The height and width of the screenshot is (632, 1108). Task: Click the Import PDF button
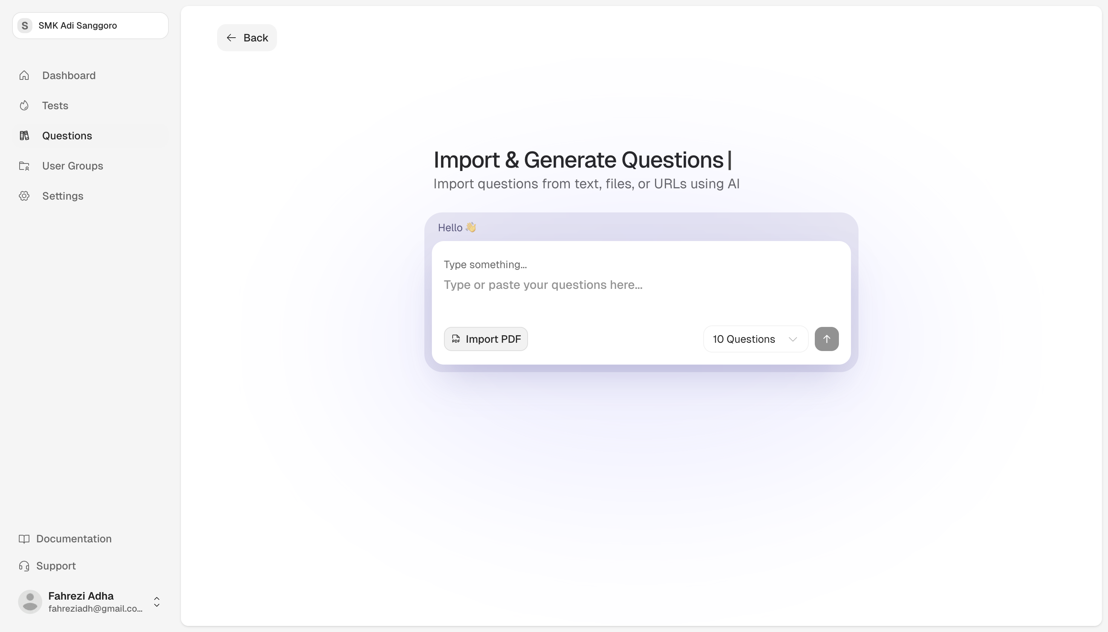[485, 339]
